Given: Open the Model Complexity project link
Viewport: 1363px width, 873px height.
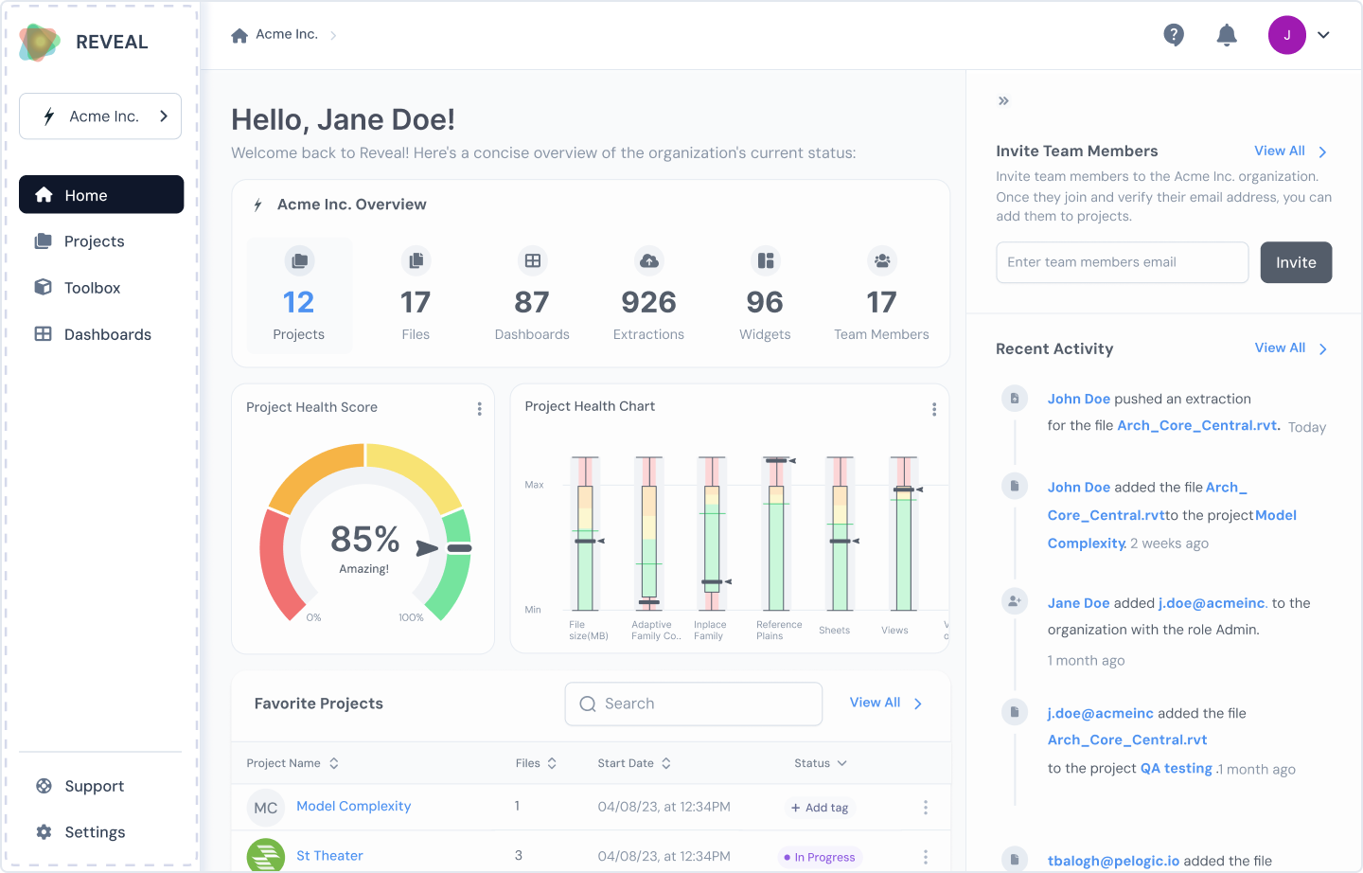Looking at the screenshot, I should click(x=354, y=806).
